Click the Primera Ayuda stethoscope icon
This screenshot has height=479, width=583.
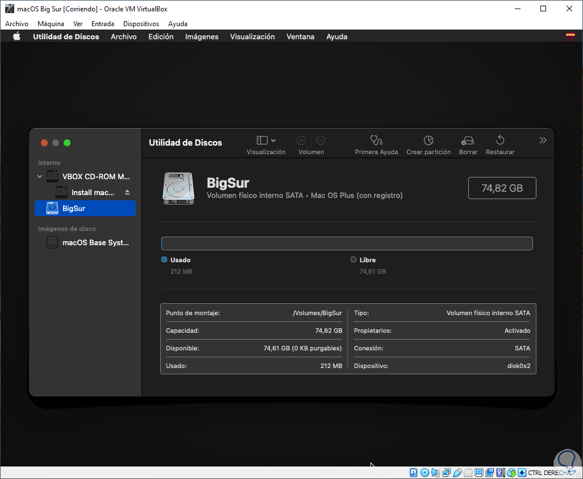click(376, 141)
